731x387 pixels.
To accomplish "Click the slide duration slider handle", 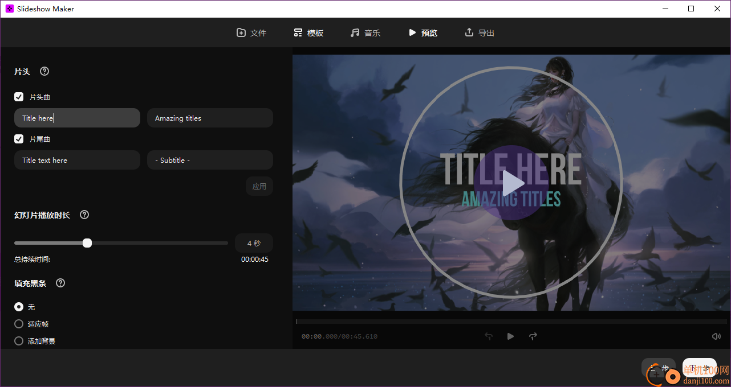I will click(x=87, y=243).
